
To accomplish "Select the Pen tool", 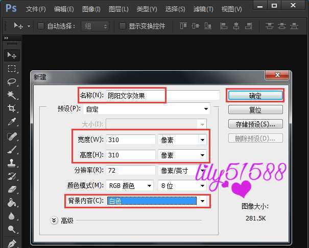I will [12, 243].
